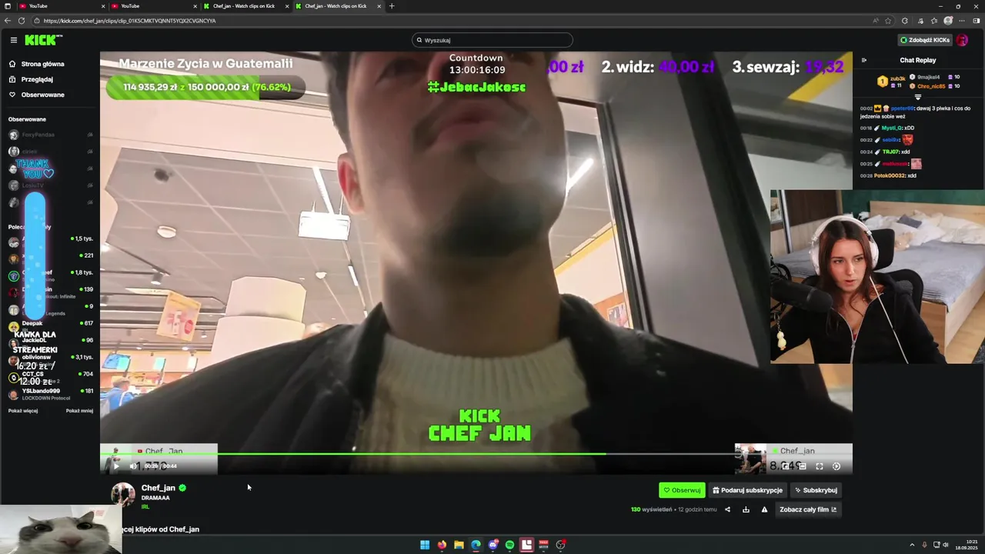Image resolution: width=985 pixels, height=554 pixels.
Task: Click the Zdobądź KICKs button
Action: click(925, 40)
